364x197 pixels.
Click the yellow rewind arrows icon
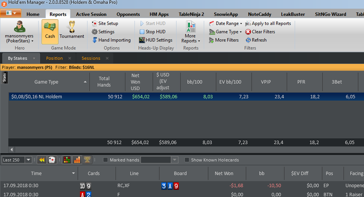coord(42,160)
